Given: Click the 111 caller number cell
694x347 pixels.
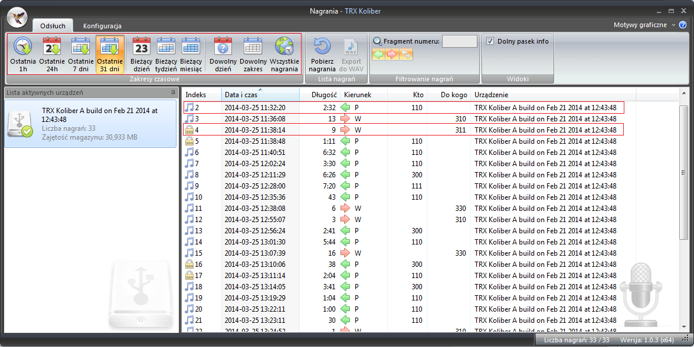Looking at the screenshot, I should coord(417,186).
